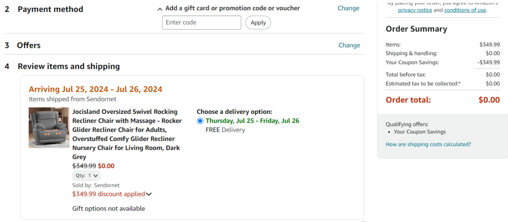This screenshot has width=508, height=222.
Task: Change the Offers selection
Action: [x=349, y=45]
